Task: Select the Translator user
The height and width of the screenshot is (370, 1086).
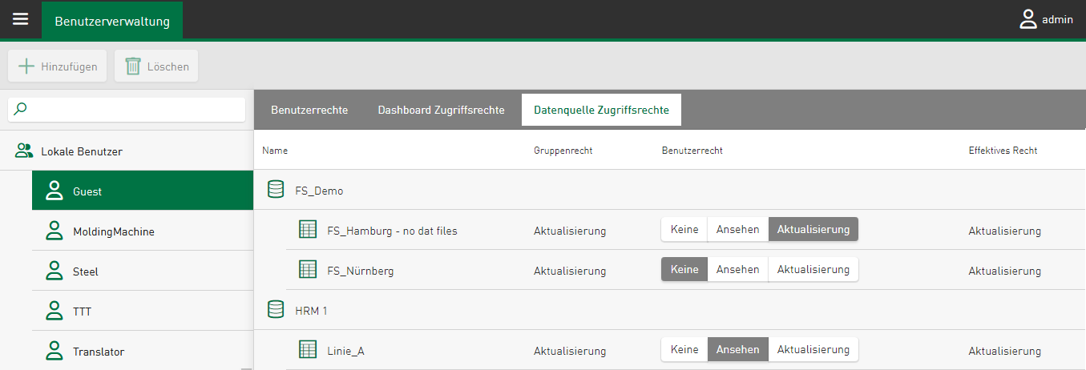Action: (x=98, y=352)
